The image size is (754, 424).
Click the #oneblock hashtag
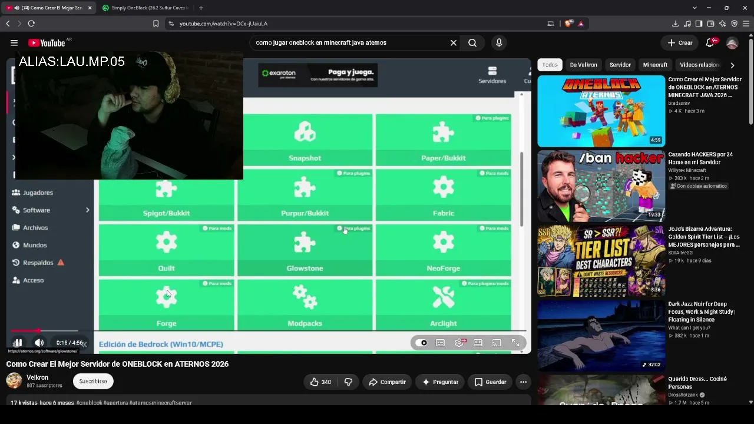point(89,403)
